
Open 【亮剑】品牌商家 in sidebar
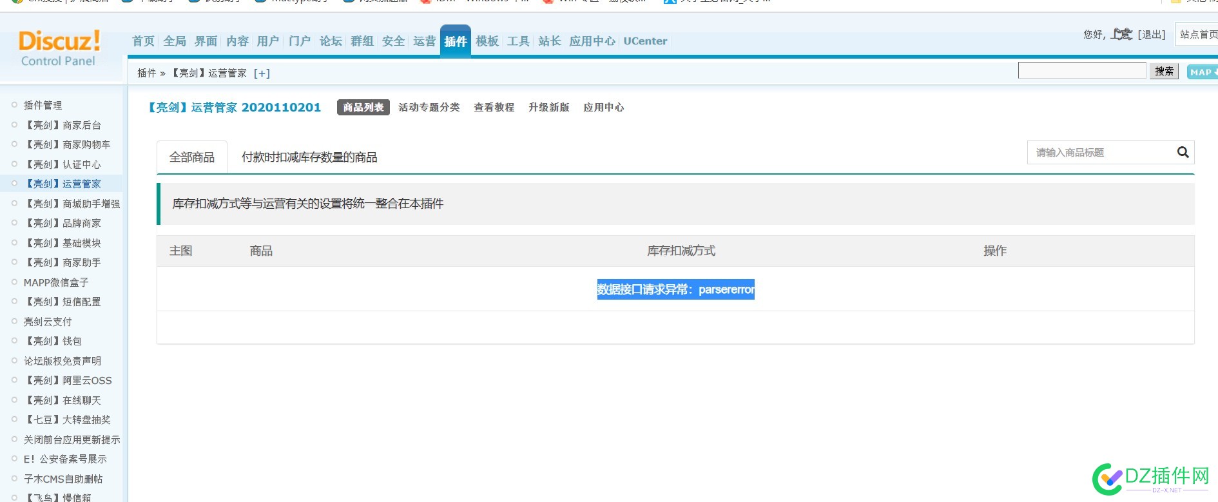(63, 223)
